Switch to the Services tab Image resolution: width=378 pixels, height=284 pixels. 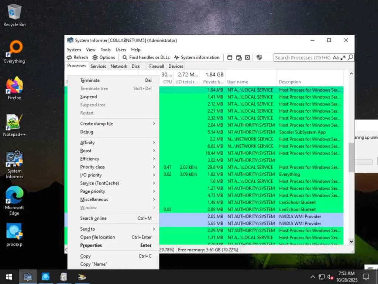[x=98, y=66]
